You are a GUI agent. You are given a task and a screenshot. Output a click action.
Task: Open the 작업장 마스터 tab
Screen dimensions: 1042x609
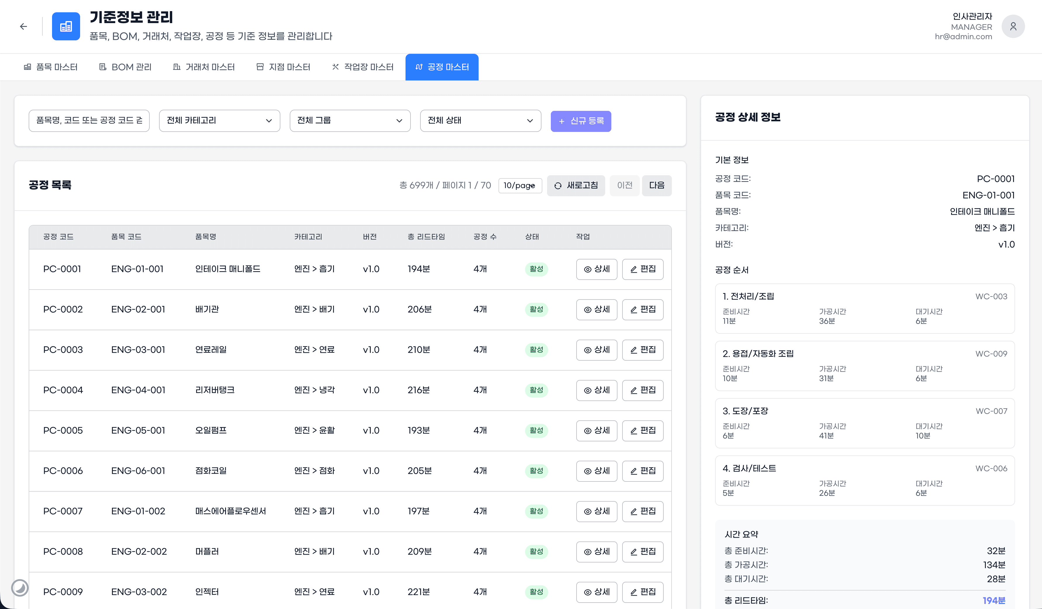(x=363, y=67)
